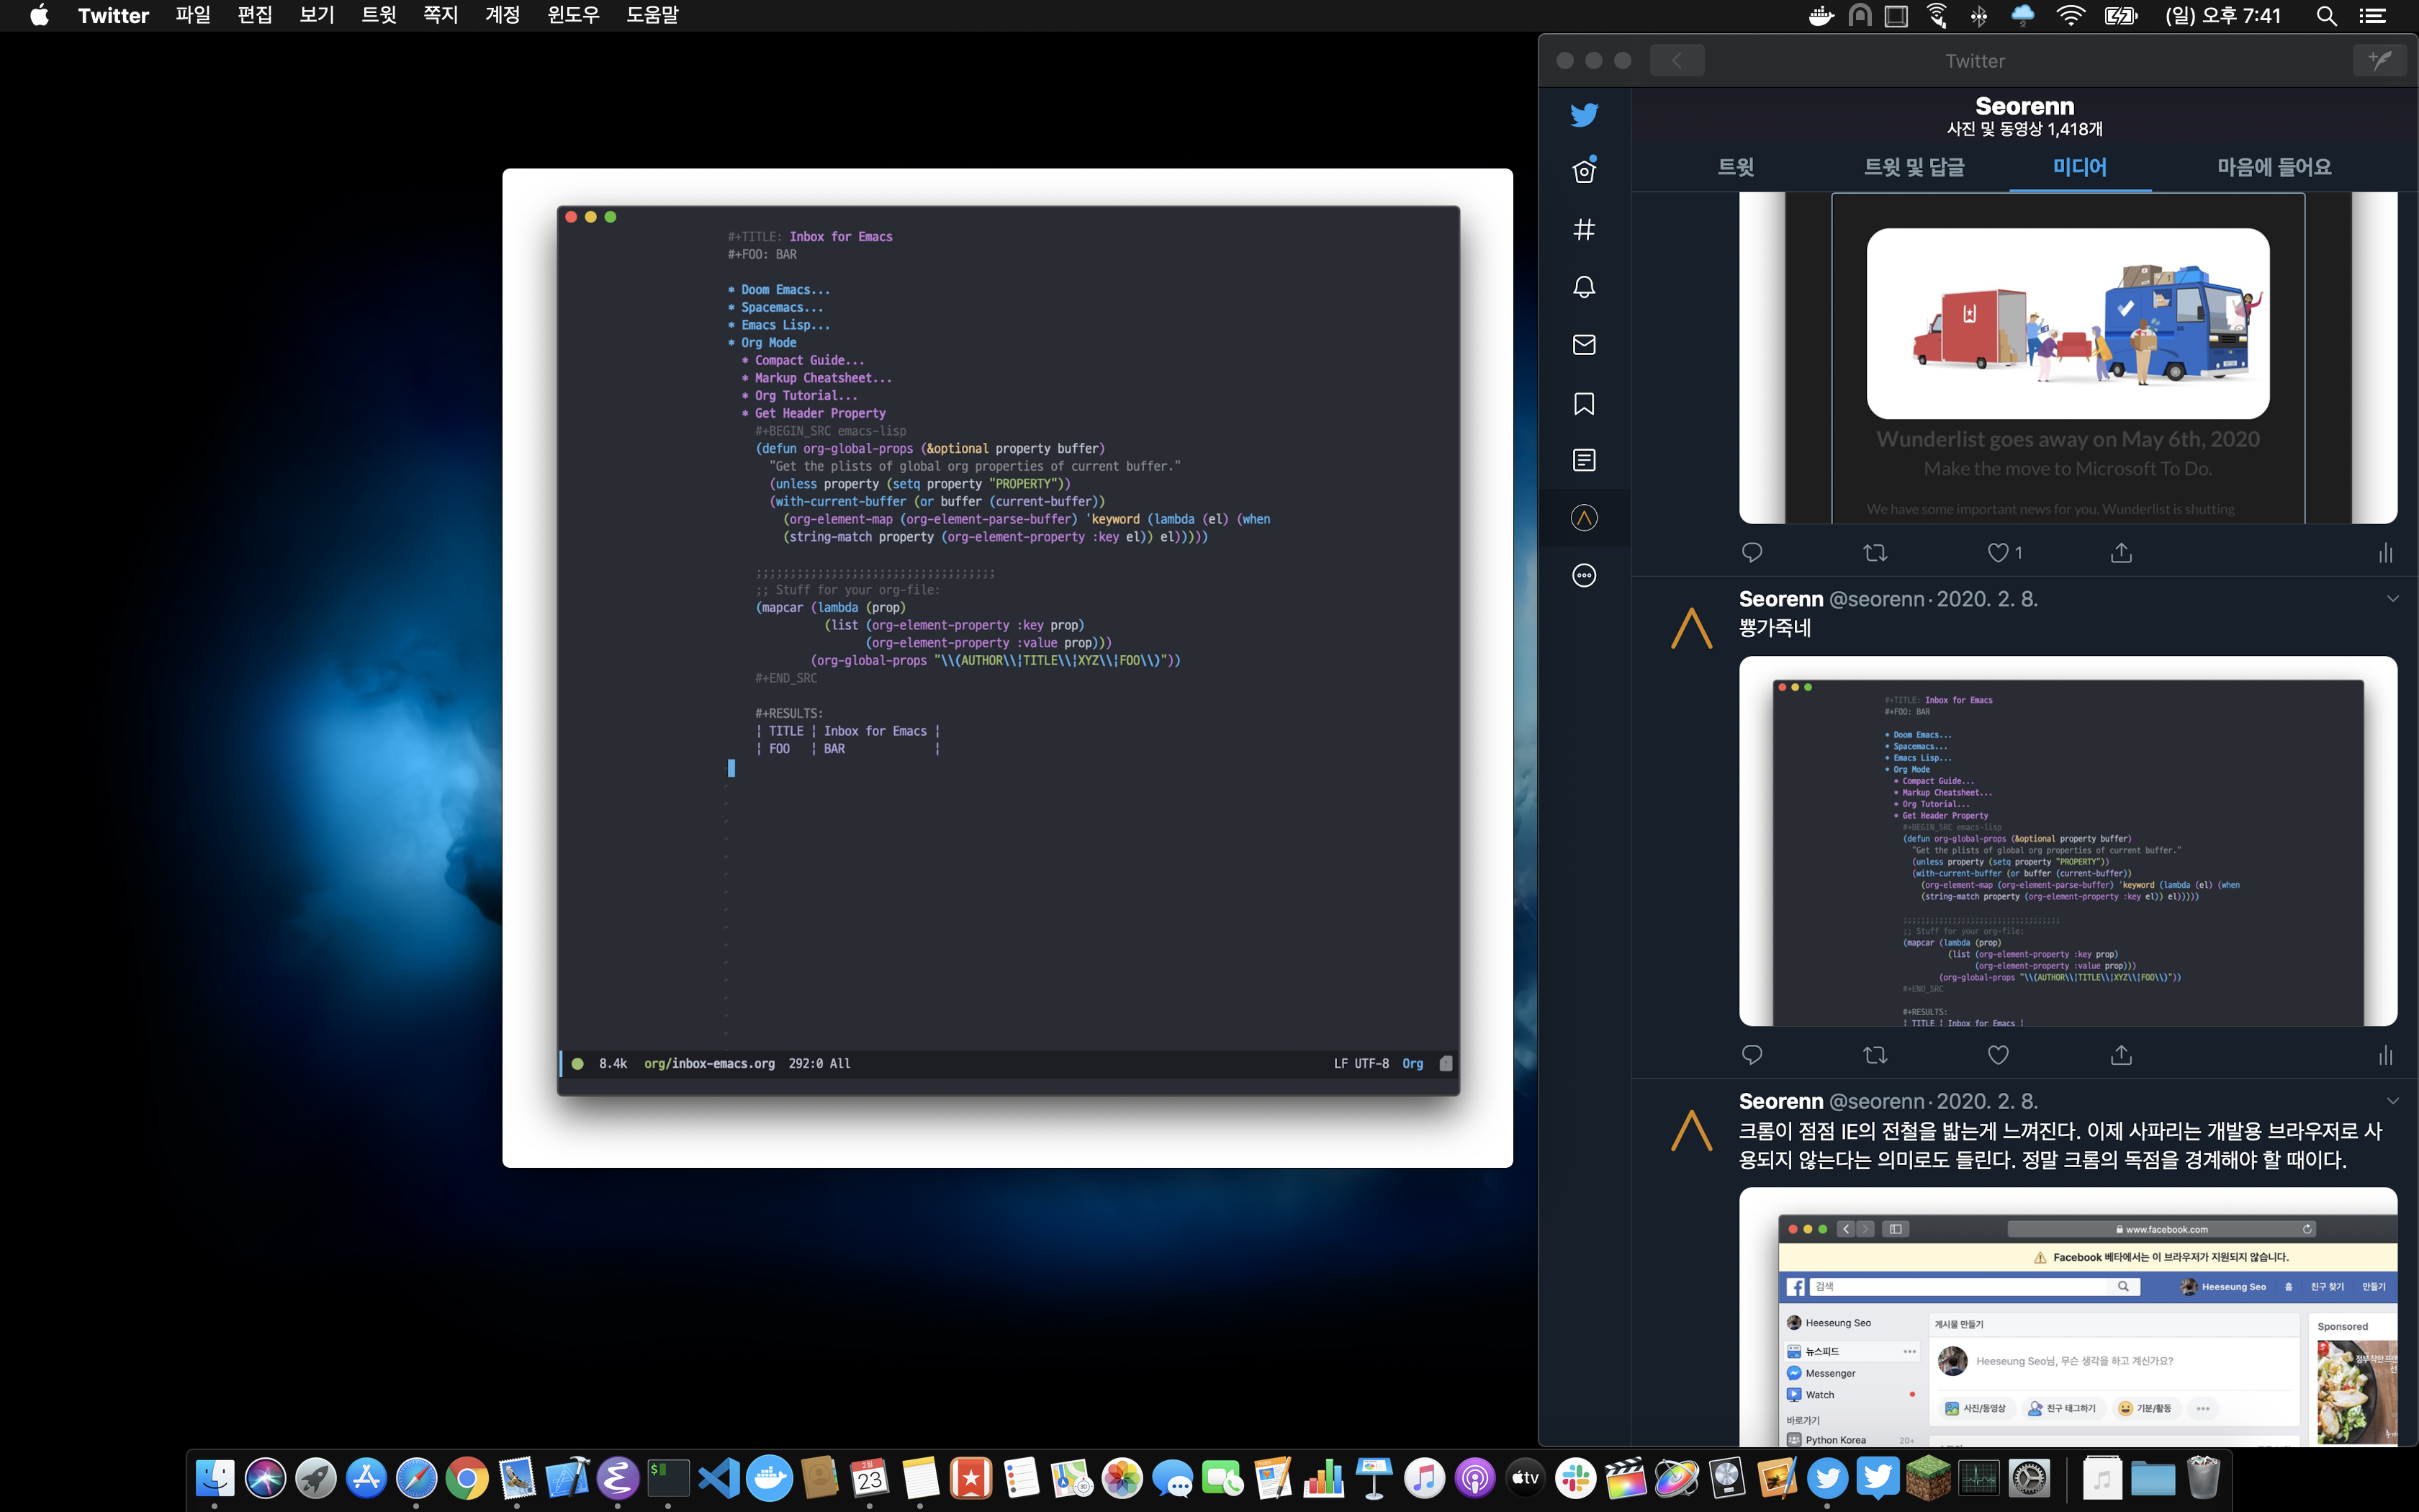Open the More circle-dots icon in sidebar
Screen dimensions: 2419x1512
click(1583, 575)
